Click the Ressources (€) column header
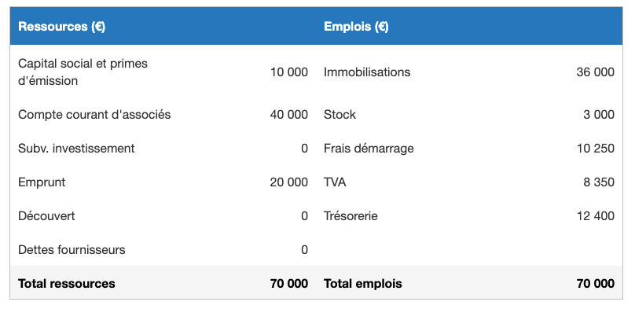This screenshot has height=309, width=635. 61,27
